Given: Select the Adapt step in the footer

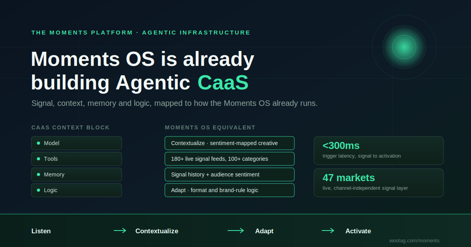Looking at the screenshot, I should (264, 231).
